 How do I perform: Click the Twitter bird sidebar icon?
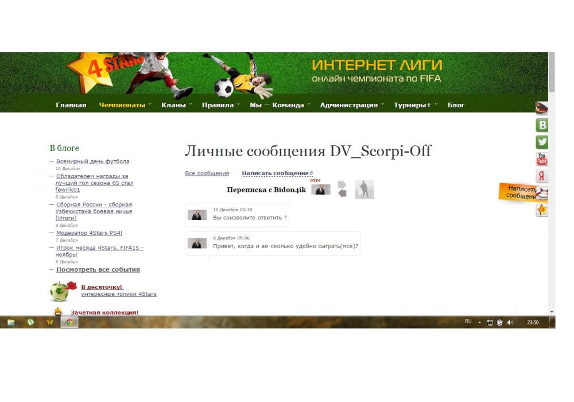(x=541, y=142)
